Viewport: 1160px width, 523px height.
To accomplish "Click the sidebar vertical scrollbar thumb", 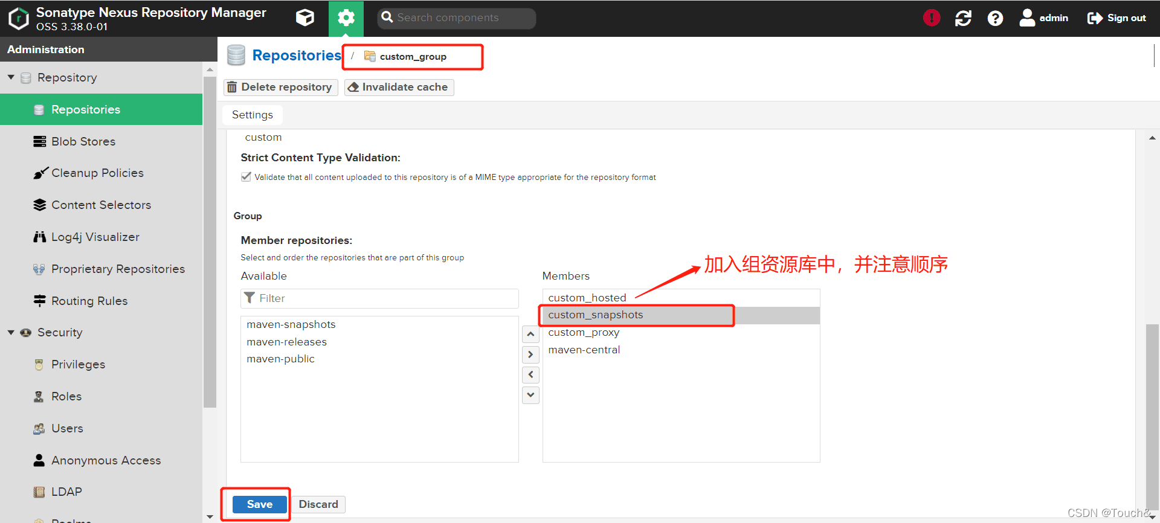I will click(210, 242).
